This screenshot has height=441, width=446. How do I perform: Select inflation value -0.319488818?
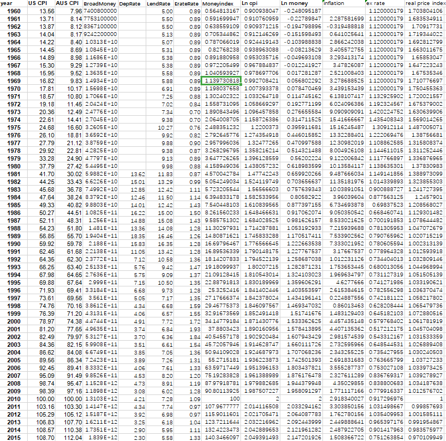[x=345, y=27]
